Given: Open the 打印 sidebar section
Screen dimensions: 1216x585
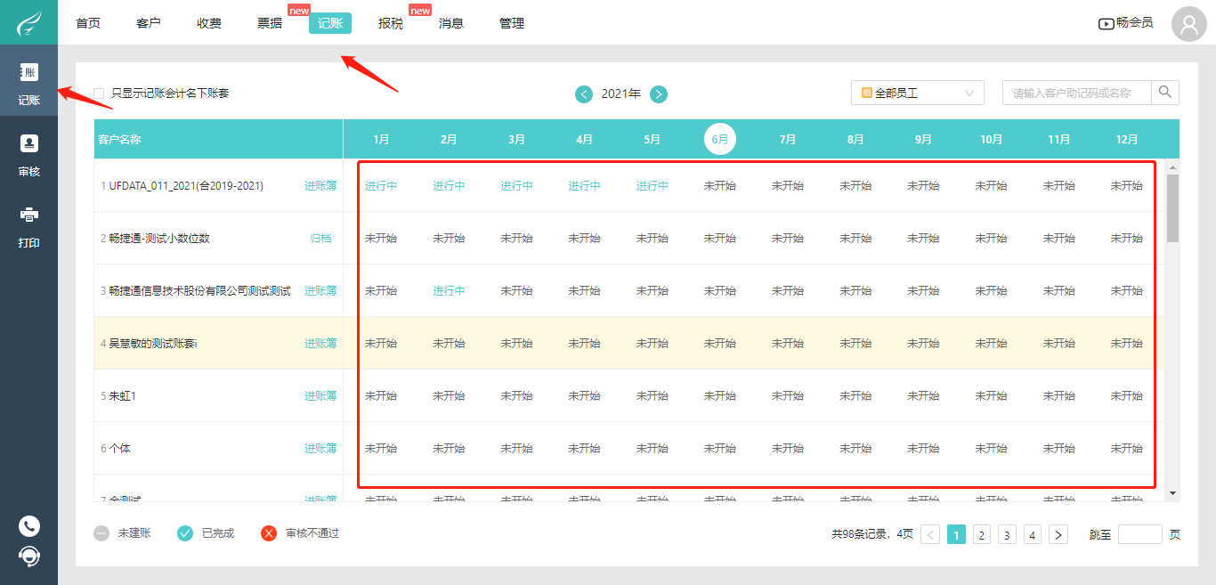Looking at the screenshot, I should (x=28, y=227).
